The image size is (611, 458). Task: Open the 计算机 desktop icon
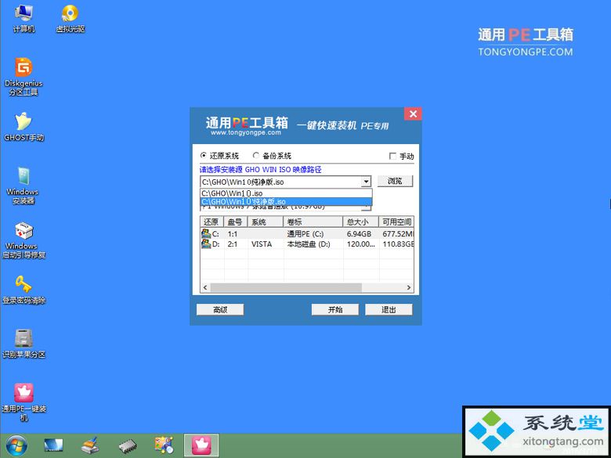tap(23, 18)
